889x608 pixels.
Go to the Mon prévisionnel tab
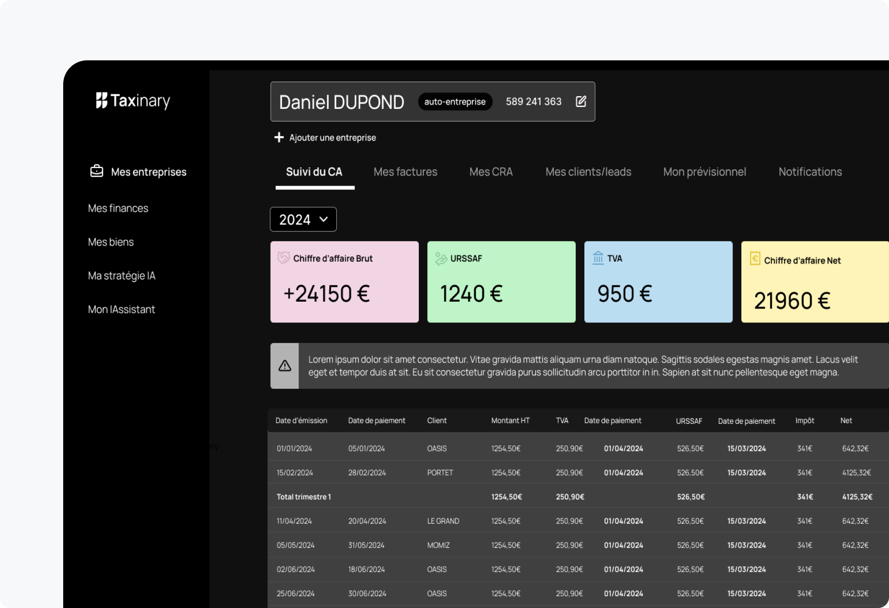click(705, 172)
